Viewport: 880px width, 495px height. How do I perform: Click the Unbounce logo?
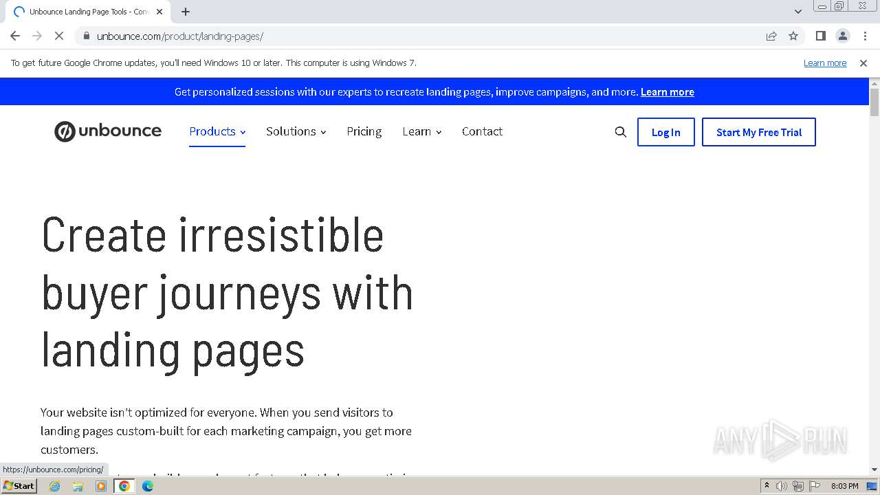(108, 131)
